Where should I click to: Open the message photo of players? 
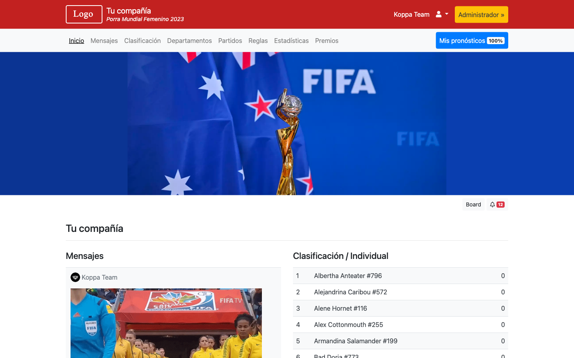pos(166,323)
